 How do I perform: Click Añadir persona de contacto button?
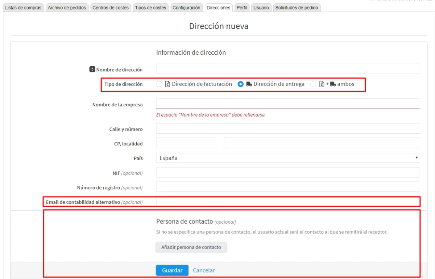[x=191, y=247]
